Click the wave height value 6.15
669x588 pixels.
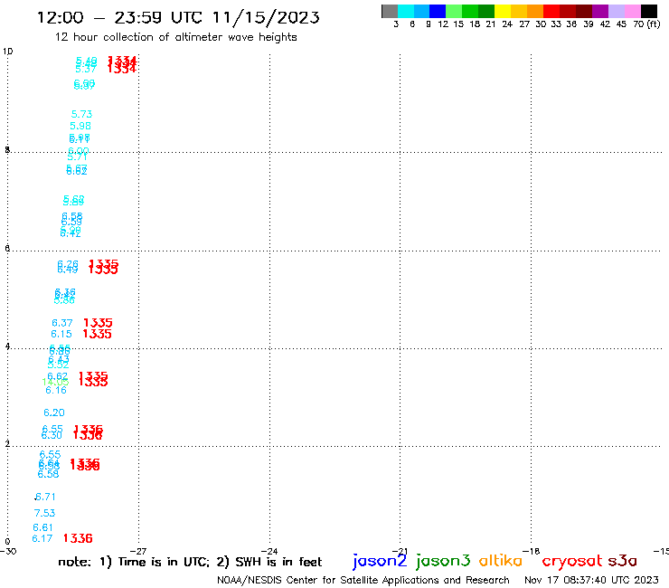point(61,334)
